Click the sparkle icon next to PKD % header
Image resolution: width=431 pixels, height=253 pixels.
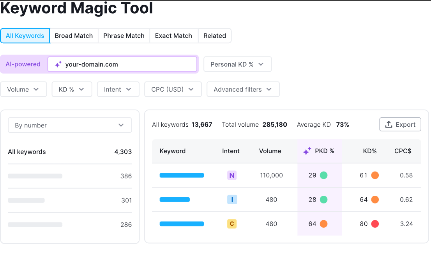coord(307,151)
